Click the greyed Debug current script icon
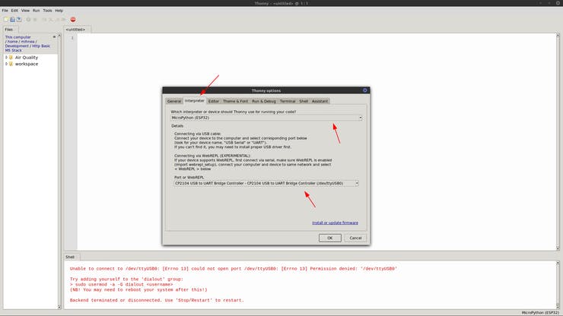The width and height of the screenshot is (563, 316). point(35,19)
